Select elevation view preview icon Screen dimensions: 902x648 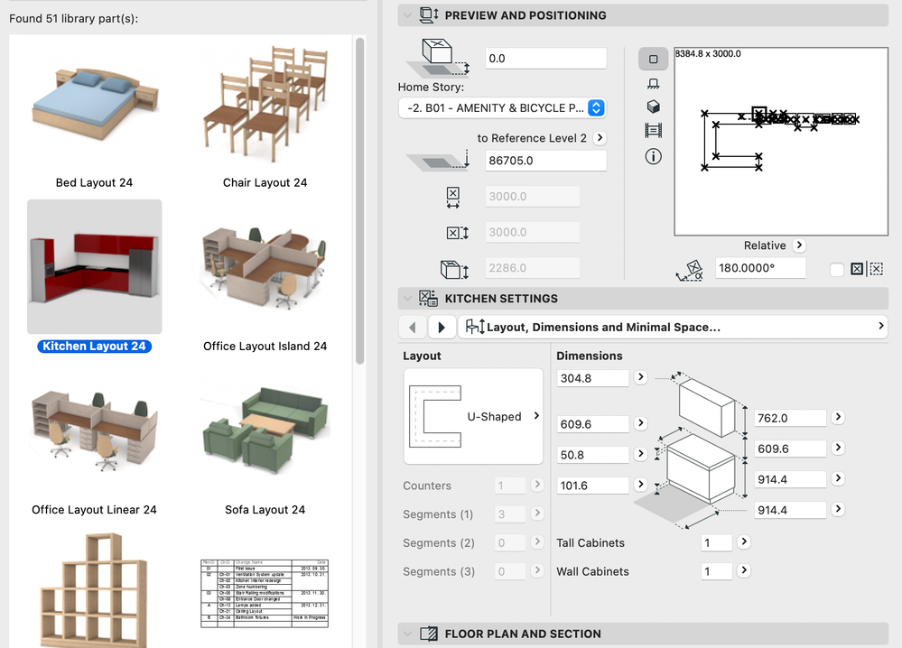pos(653,83)
